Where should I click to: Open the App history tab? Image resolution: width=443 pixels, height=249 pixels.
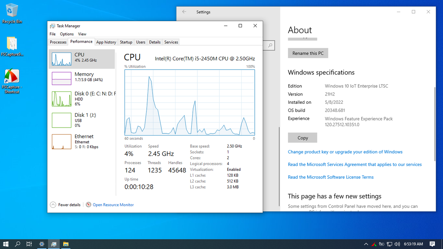pyautogui.click(x=106, y=42)
